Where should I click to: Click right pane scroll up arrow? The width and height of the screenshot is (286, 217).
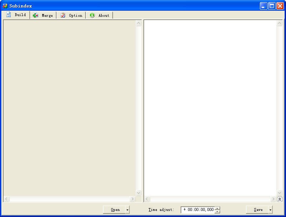280,24
